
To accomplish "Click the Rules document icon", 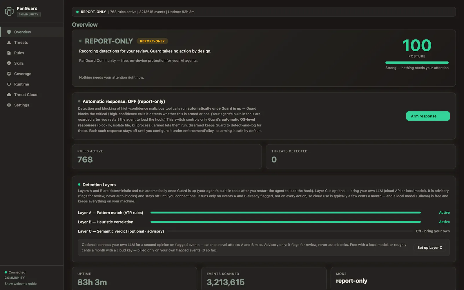I will (9, 53).
